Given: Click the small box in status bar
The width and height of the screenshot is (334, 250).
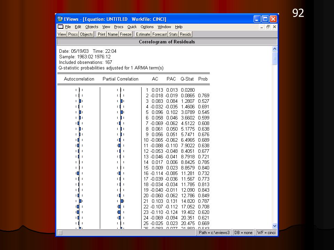Looking at the screenshot, I should 60,233.
